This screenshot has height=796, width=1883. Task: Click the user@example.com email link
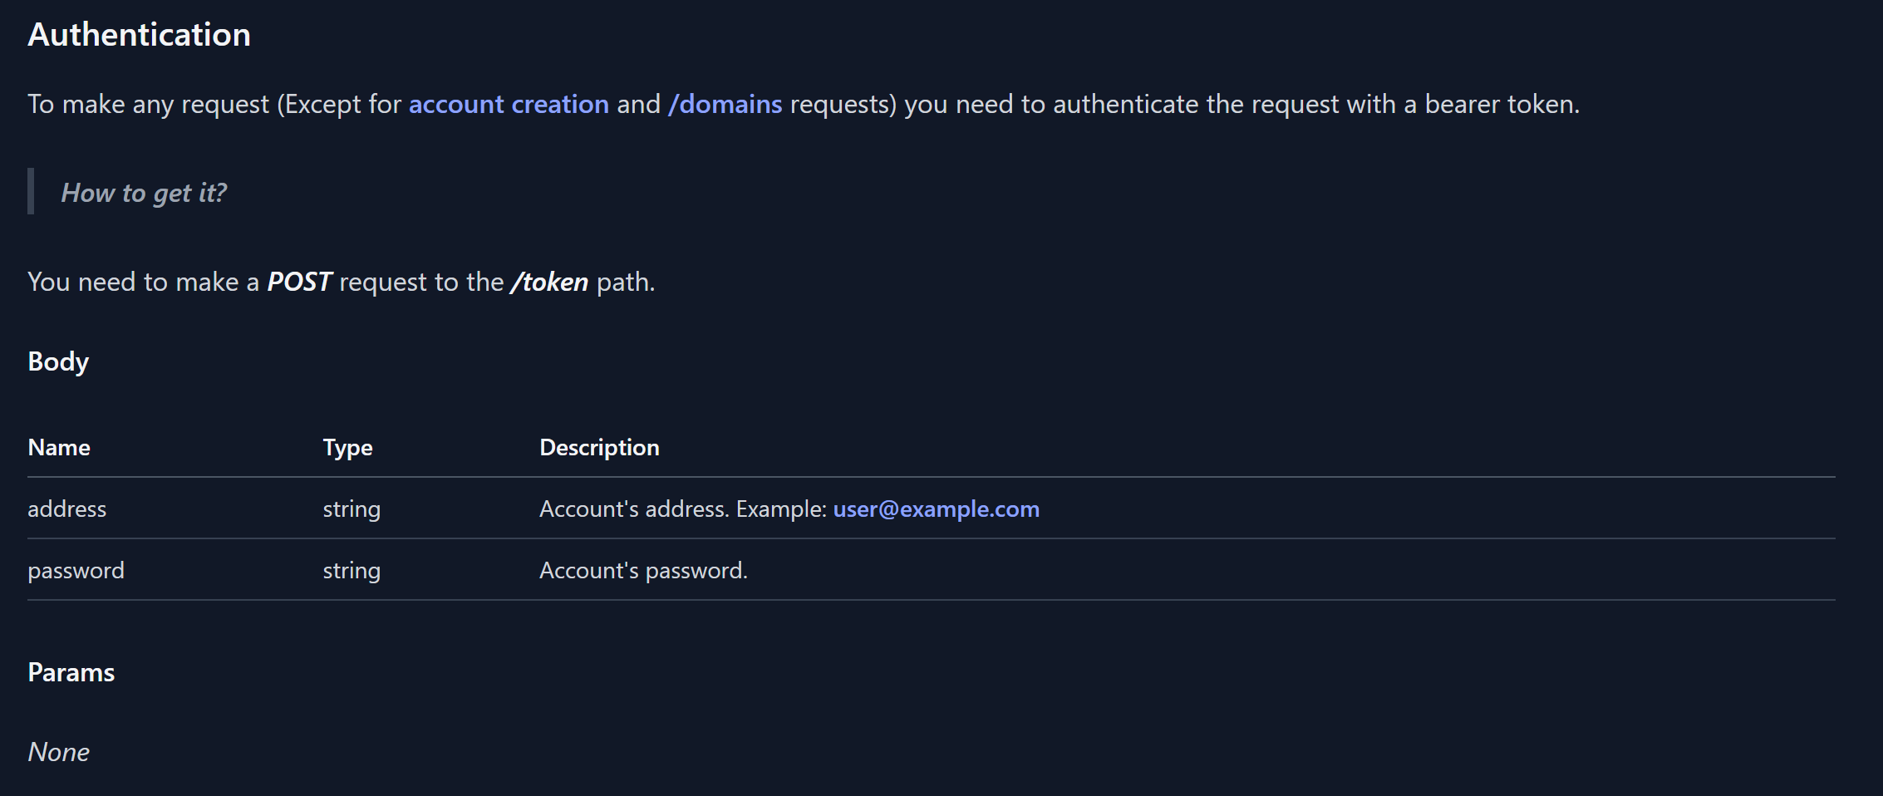tap(936, 509)
